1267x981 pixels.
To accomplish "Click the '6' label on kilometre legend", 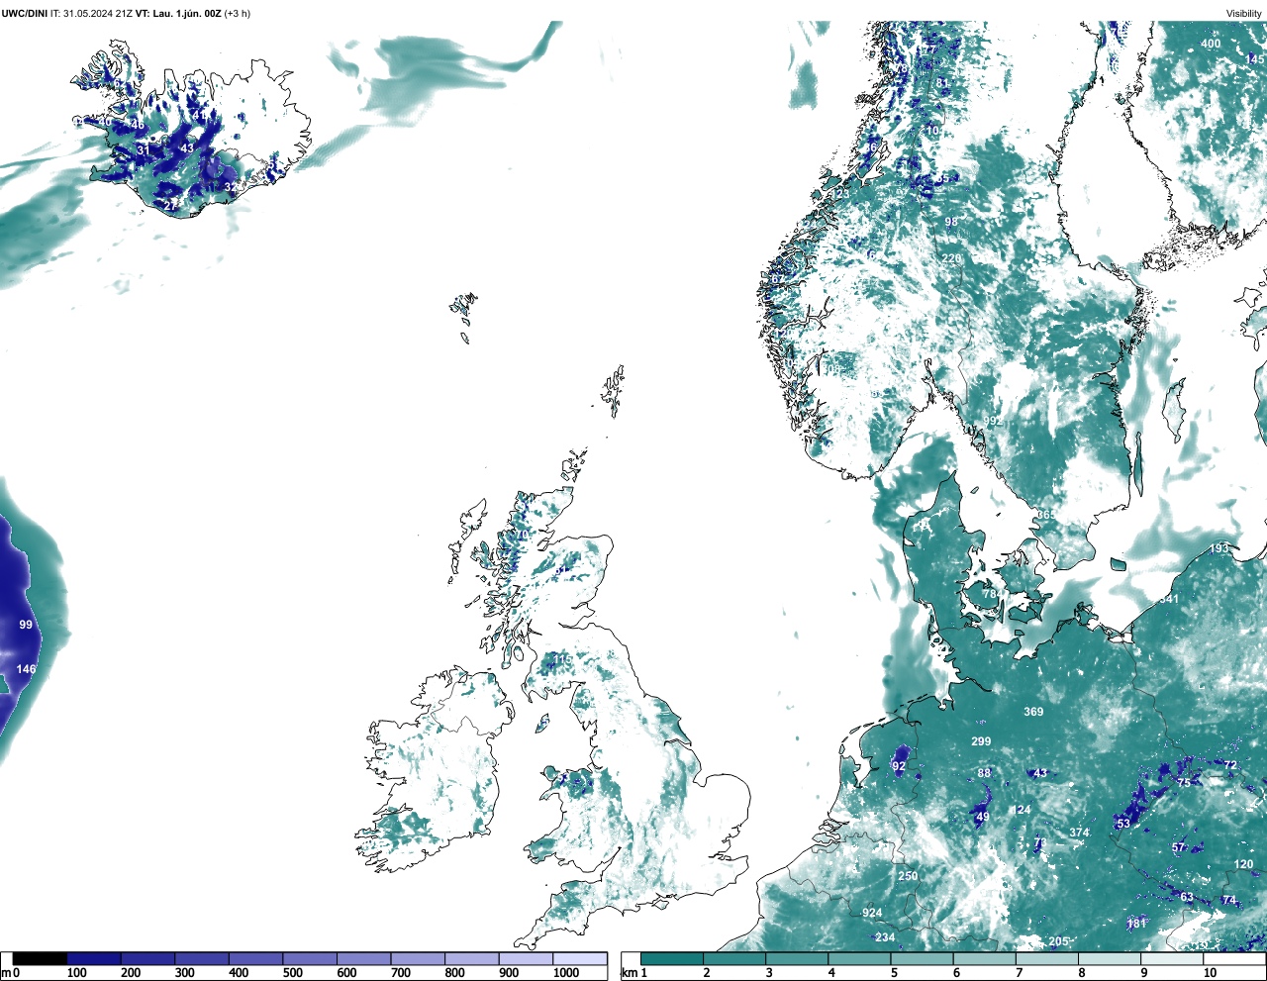I will 956,973.
